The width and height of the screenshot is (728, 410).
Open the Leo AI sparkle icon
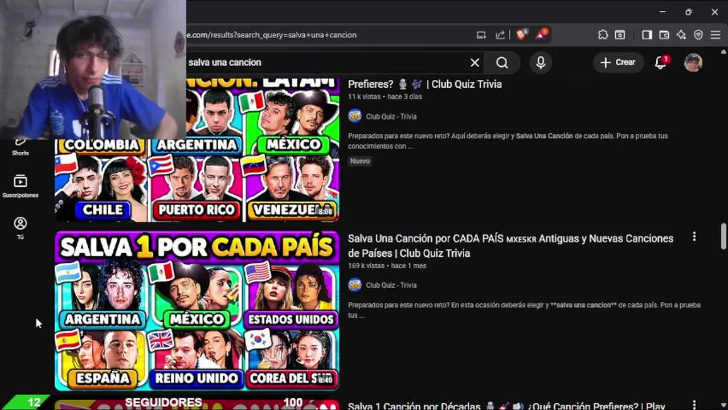(681, 35)
